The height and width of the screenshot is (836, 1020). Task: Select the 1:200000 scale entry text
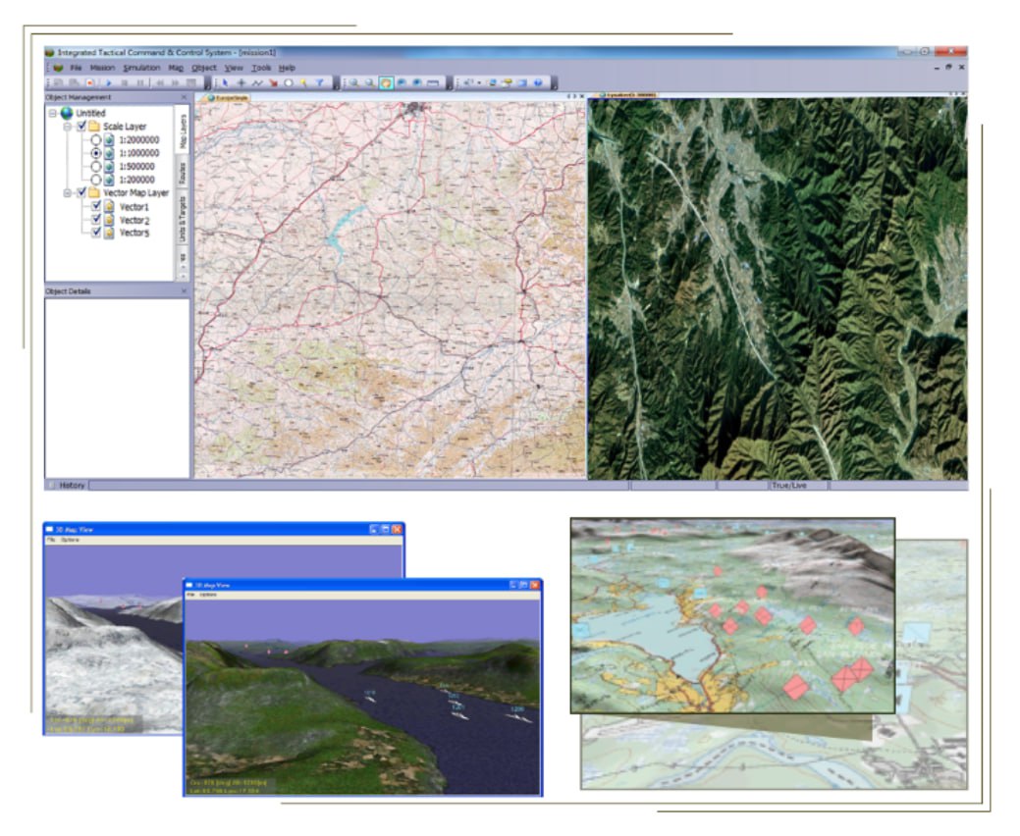(136, 181)
